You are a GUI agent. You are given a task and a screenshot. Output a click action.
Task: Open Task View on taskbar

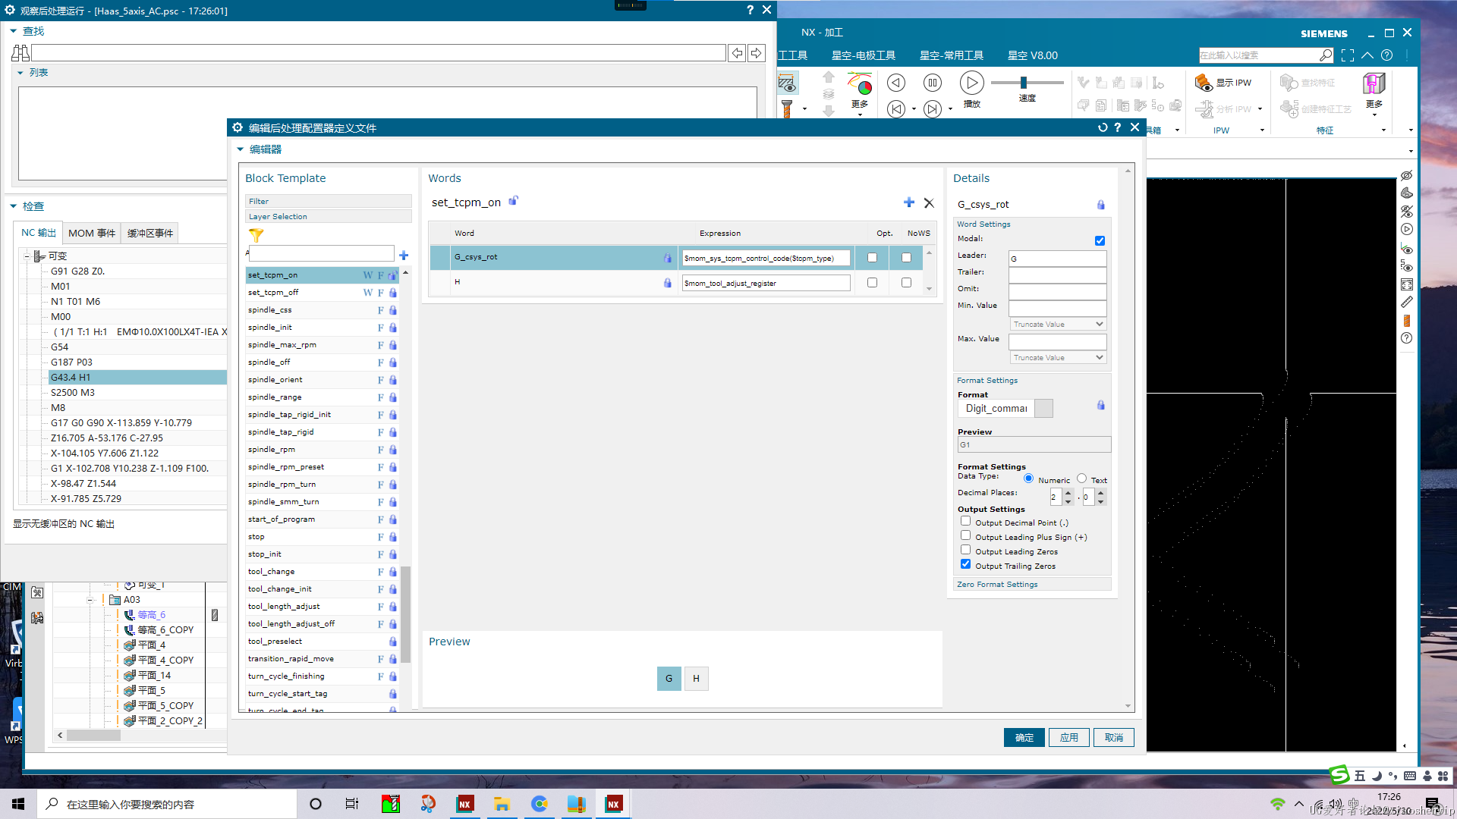click(x=352, y=804)
